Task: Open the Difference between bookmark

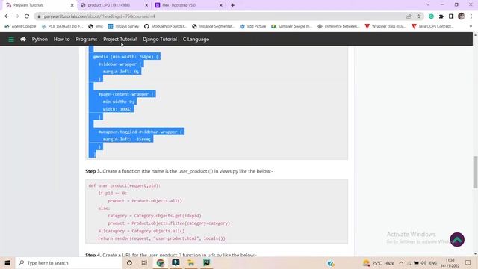Action: pyautogui.click(x=338, y=27)
